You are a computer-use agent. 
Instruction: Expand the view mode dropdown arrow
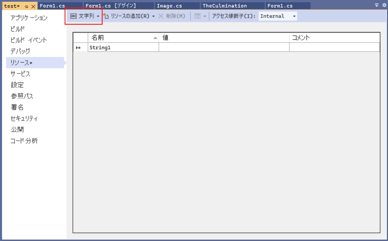click(205, 16)
